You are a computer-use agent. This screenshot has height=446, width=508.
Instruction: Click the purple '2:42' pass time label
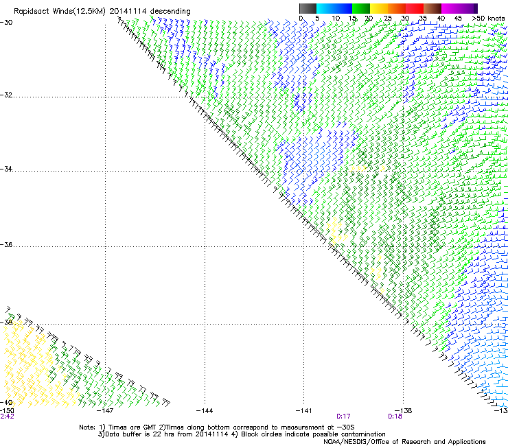coord(7,416)
